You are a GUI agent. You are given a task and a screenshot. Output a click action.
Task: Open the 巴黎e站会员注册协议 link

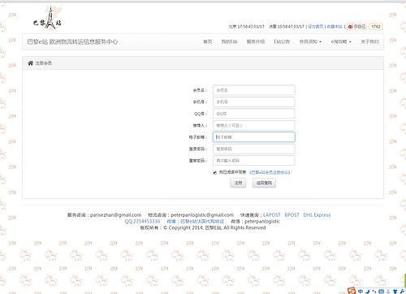click(270, 172)
